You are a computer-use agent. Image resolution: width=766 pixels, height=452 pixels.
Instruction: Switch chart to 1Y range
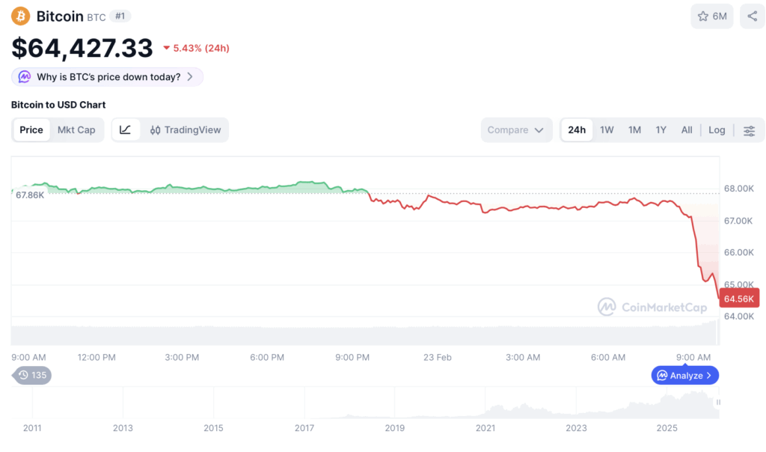pos(661,130)
